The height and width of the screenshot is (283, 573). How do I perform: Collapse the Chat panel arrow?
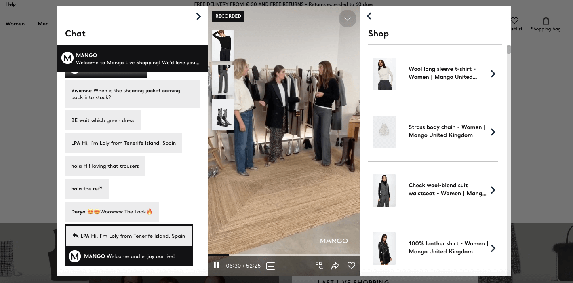tap(198, 16)
